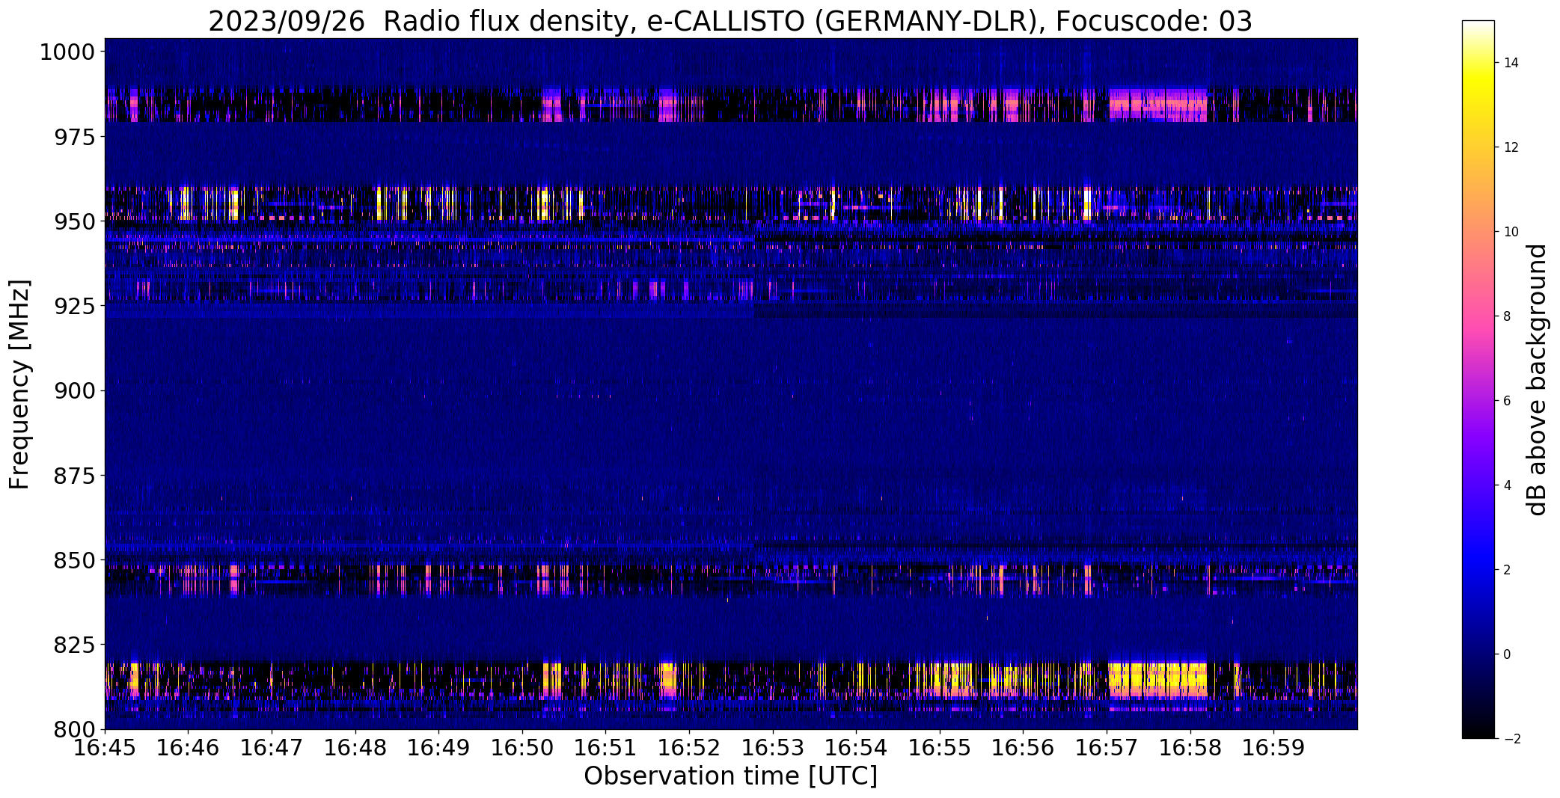Image resolution: width=1560 pixels, height=798 pixels.
Task: Select the 16:51 time tick label
Action: (606, 747)
